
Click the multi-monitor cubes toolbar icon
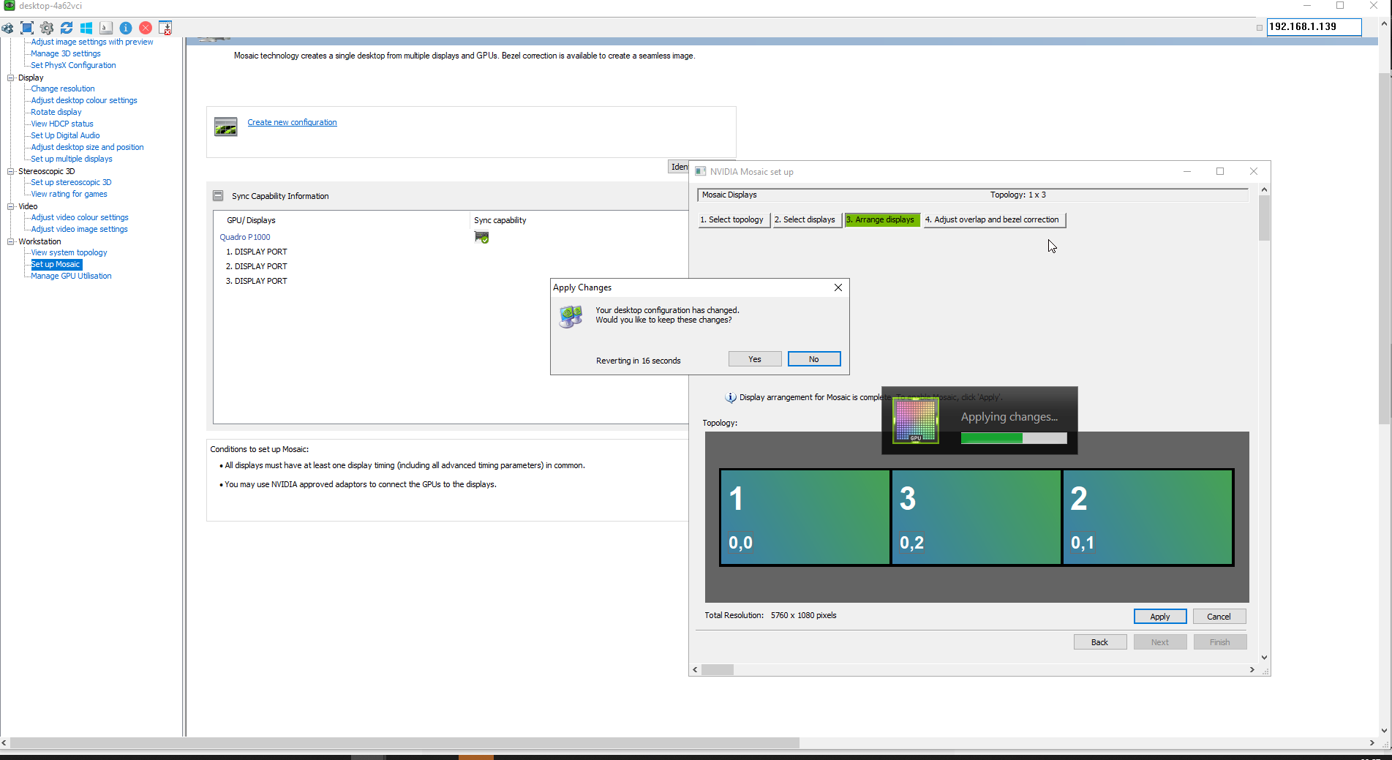tap(7, 28)
